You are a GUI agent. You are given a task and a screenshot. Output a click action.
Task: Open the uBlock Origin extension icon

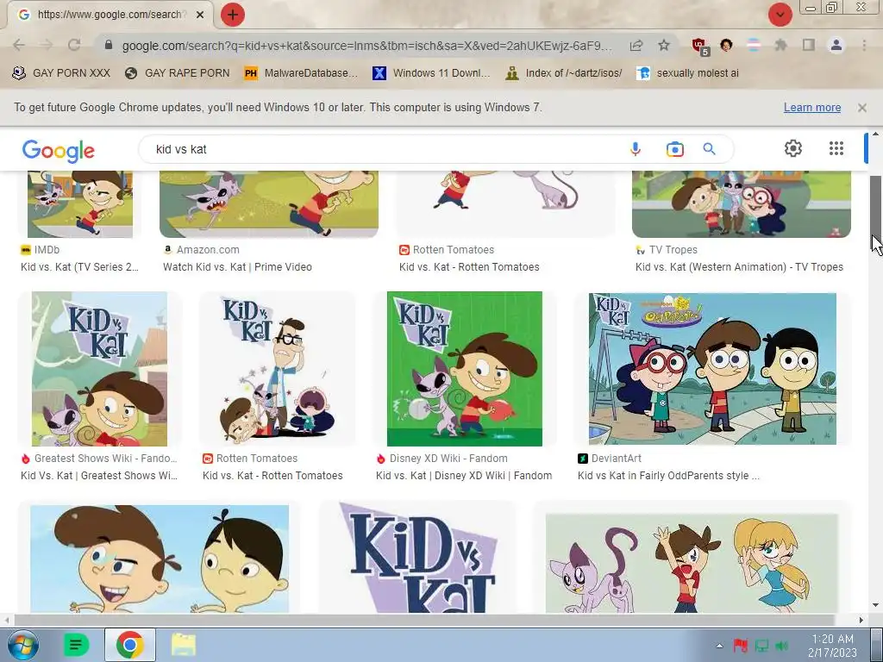pos(700,47)
